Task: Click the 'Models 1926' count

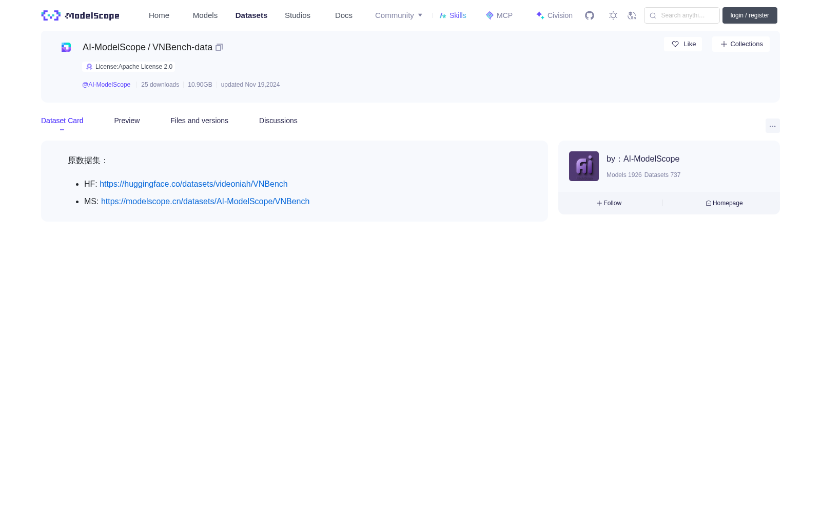Action: 624,175
